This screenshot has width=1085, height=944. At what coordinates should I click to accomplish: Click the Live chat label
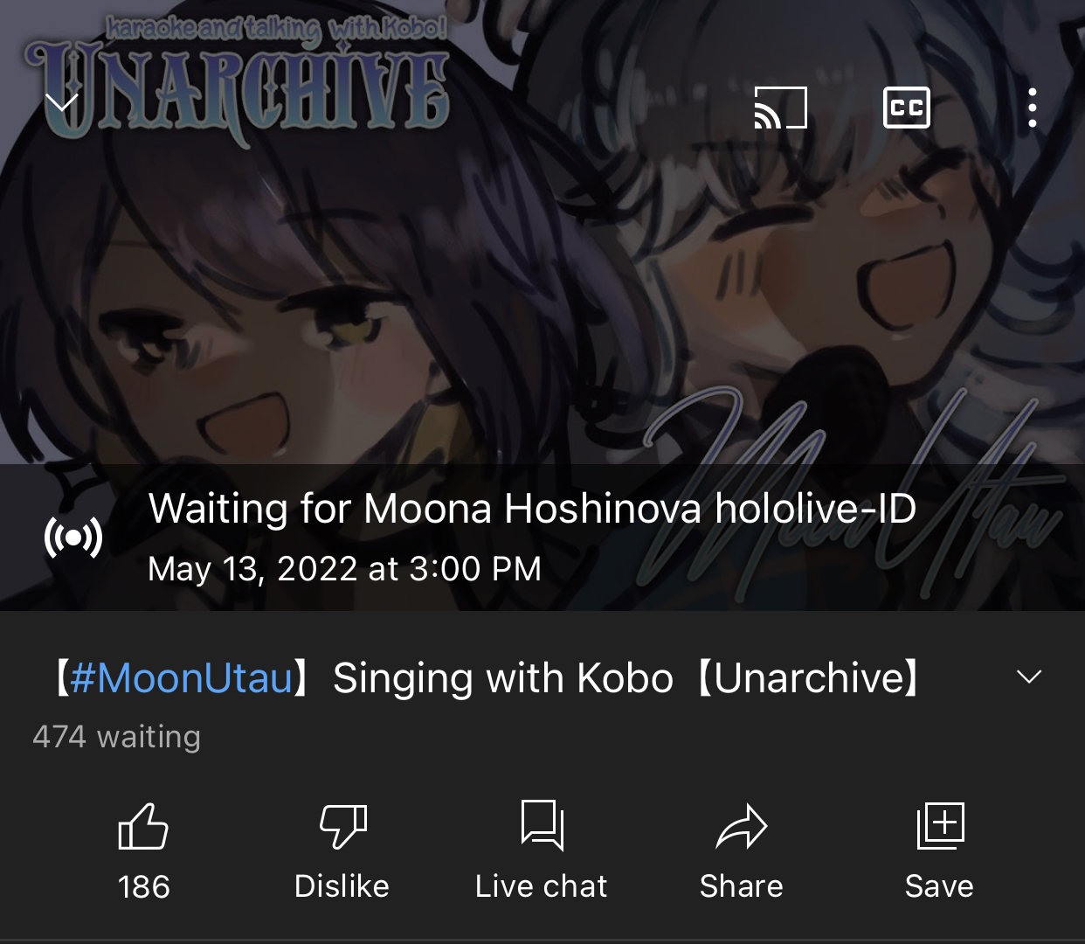pos(541,886)
